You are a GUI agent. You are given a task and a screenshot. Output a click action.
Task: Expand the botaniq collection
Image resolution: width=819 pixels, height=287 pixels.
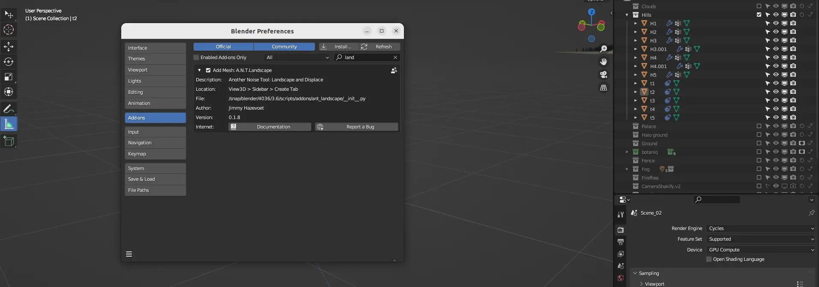tap(627, 152)
